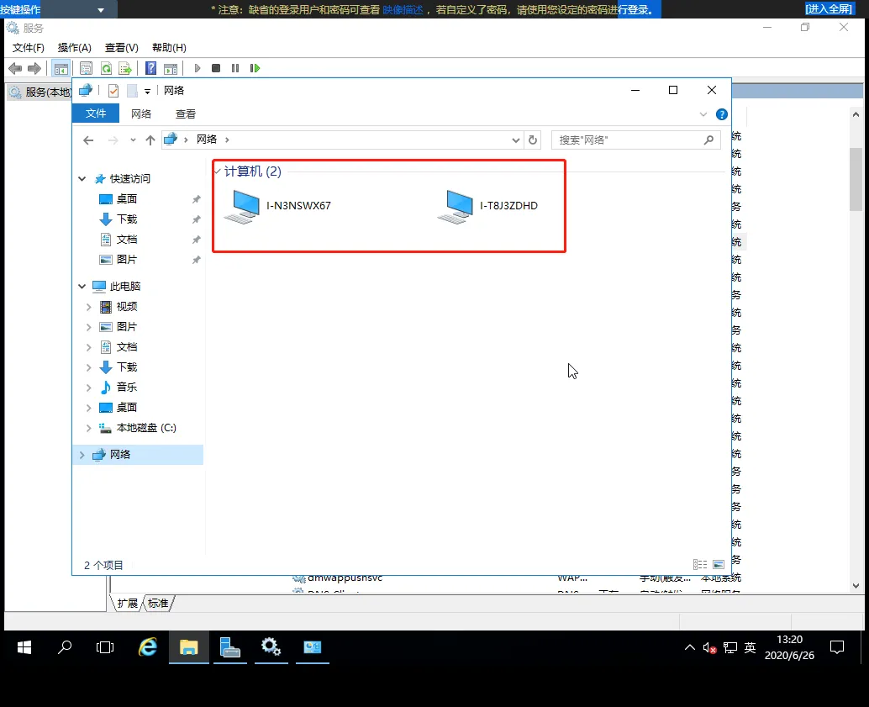869x707 pixels.
Task: Click the 进入全屏 button
Action: [829, 8]
